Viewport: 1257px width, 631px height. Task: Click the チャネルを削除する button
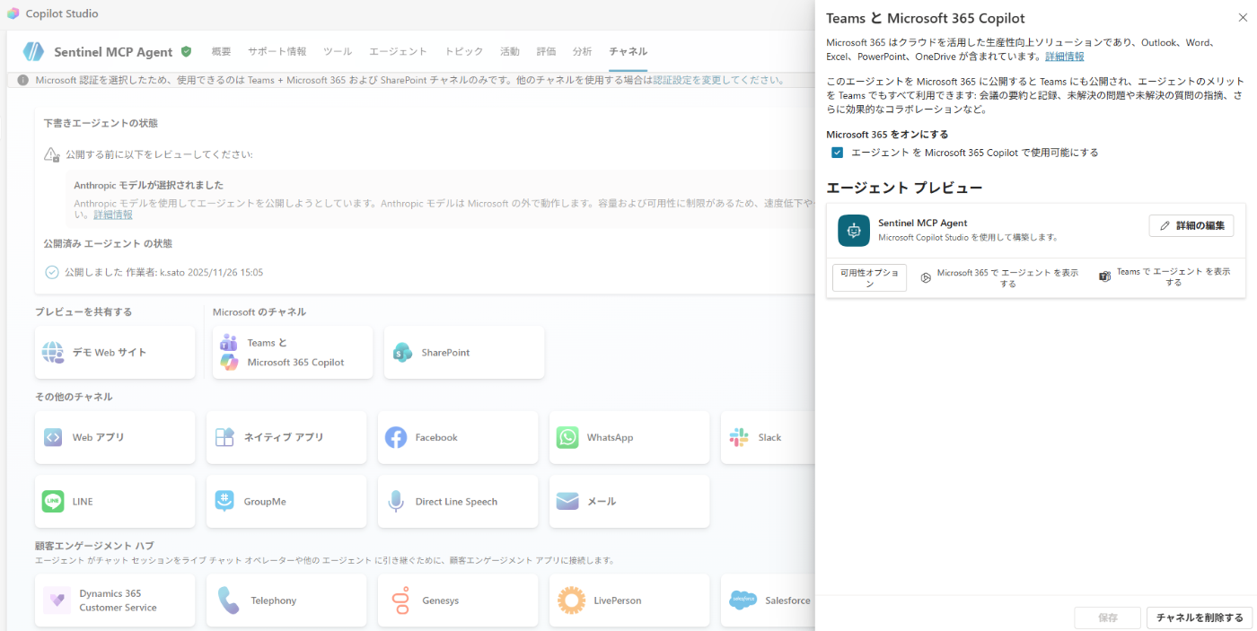[x=1200, y=618]
